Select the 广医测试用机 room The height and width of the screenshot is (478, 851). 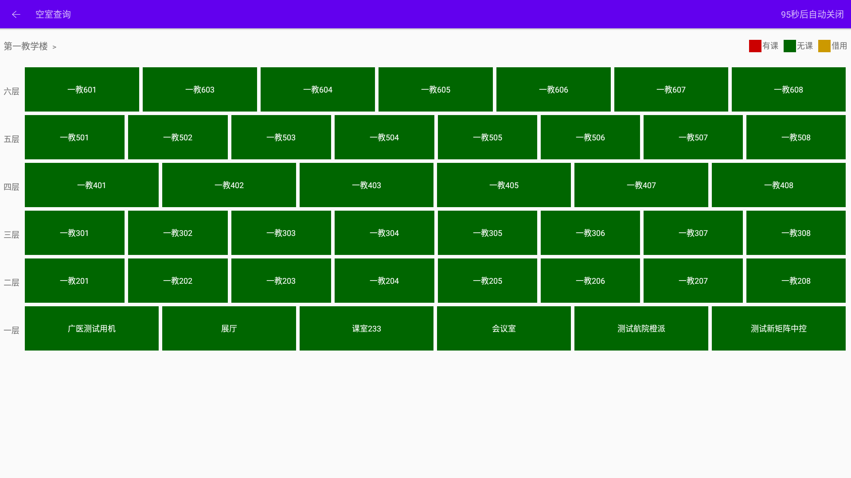pos(92,328)
